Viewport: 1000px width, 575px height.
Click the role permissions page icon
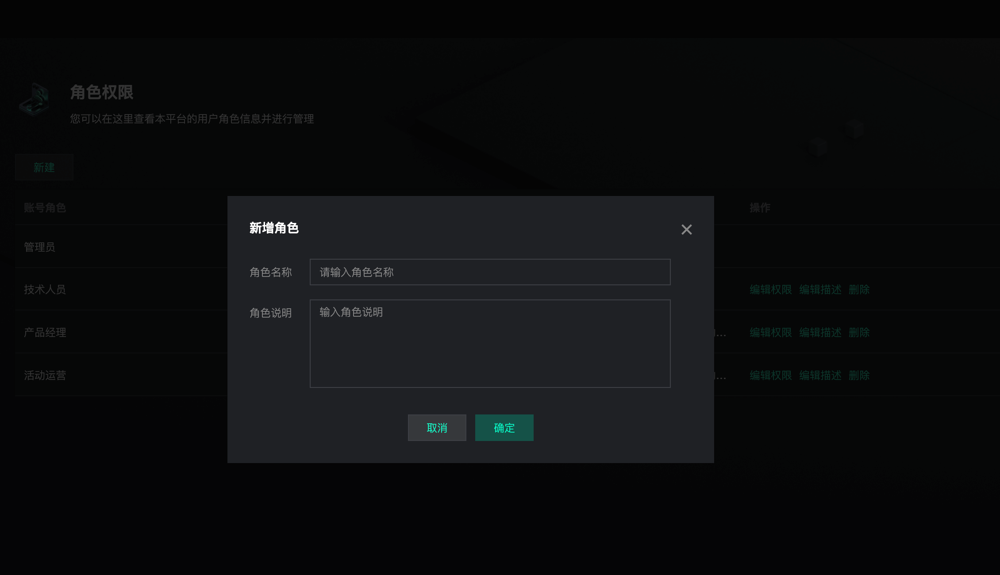click(x=35, y=100)
